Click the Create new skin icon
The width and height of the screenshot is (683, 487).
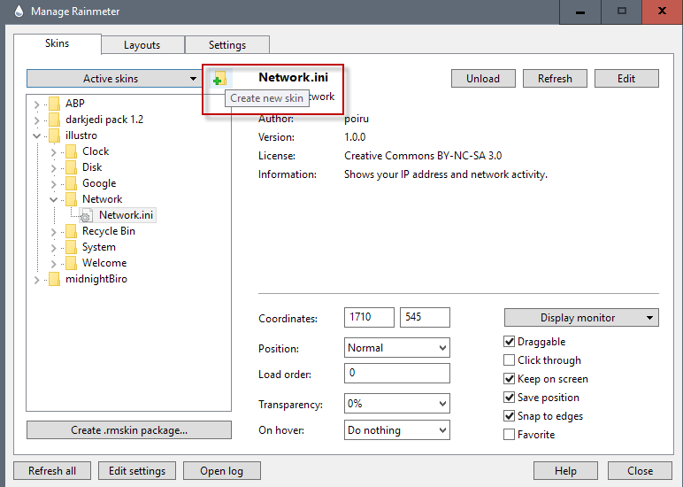point(219,79)
